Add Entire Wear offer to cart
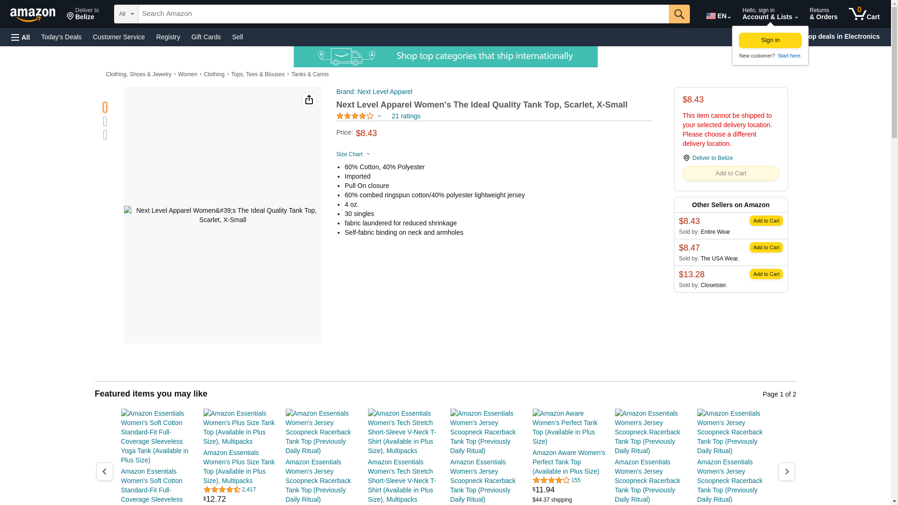 coord(766,221)
